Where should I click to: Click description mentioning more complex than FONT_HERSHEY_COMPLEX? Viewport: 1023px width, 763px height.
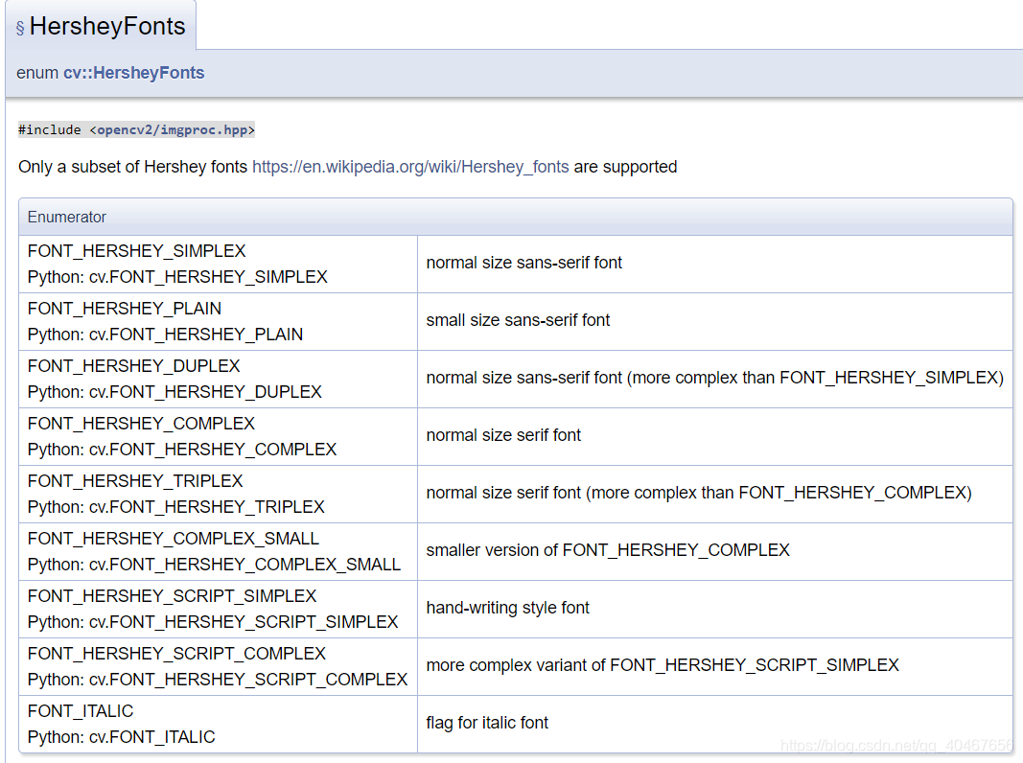point(699,493)
